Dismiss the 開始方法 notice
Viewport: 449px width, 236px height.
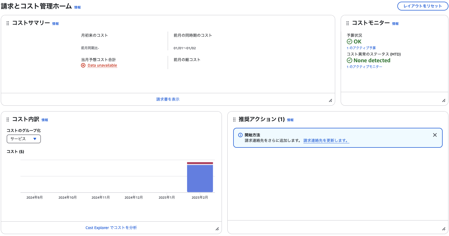435,135
